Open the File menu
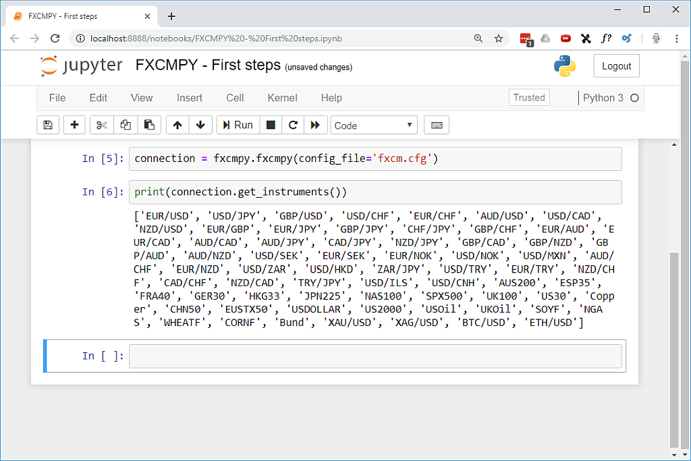This screenshot has width=691, height=461. [x=57, y=98]
